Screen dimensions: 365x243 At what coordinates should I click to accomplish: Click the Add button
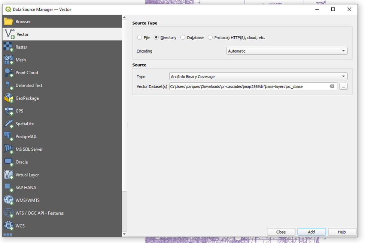(311, 232)
